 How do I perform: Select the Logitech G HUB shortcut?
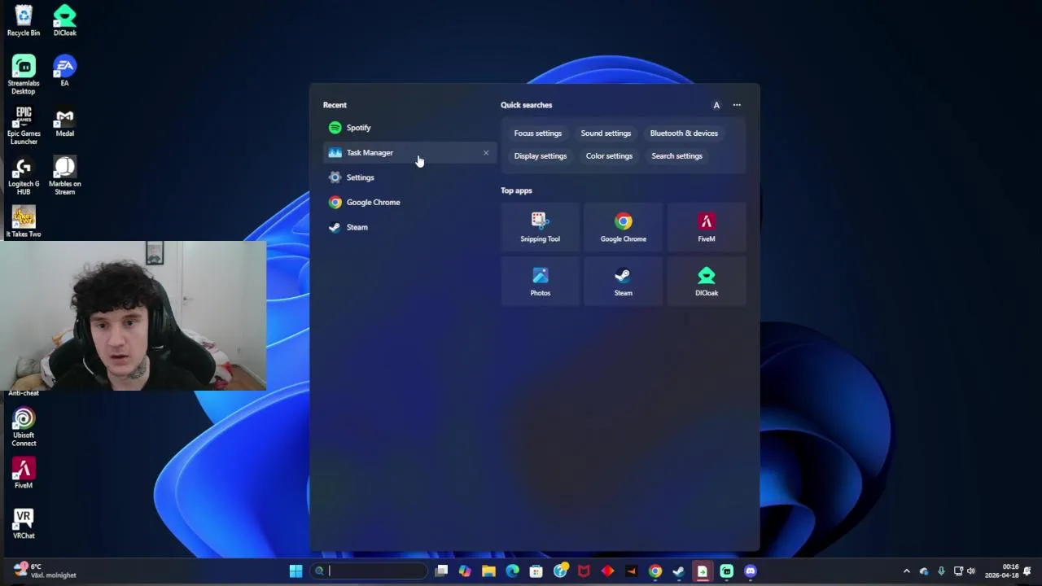pos(24,176)
